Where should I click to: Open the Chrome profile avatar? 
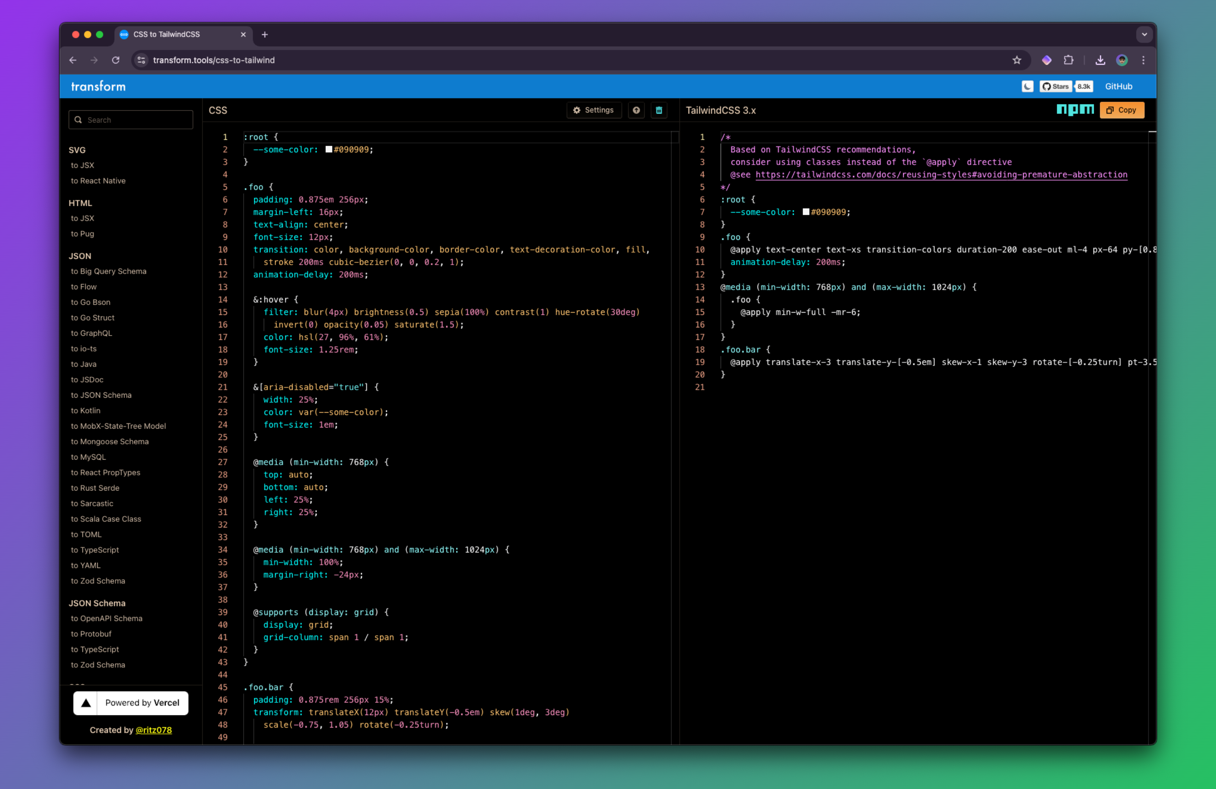tap(1122, 60)
